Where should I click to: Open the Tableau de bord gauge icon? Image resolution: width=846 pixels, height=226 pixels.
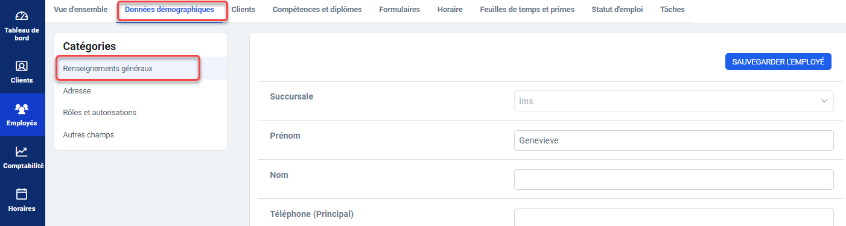(x=22, y=16)
